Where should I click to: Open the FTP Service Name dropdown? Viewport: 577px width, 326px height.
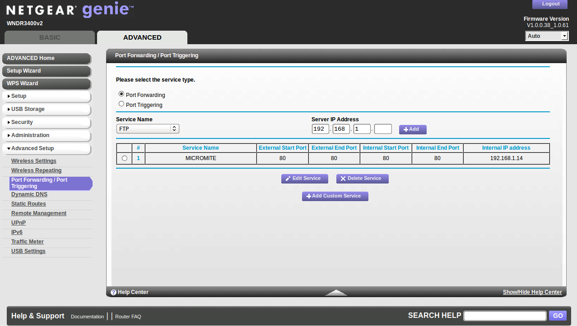click(x=148, y=129)
